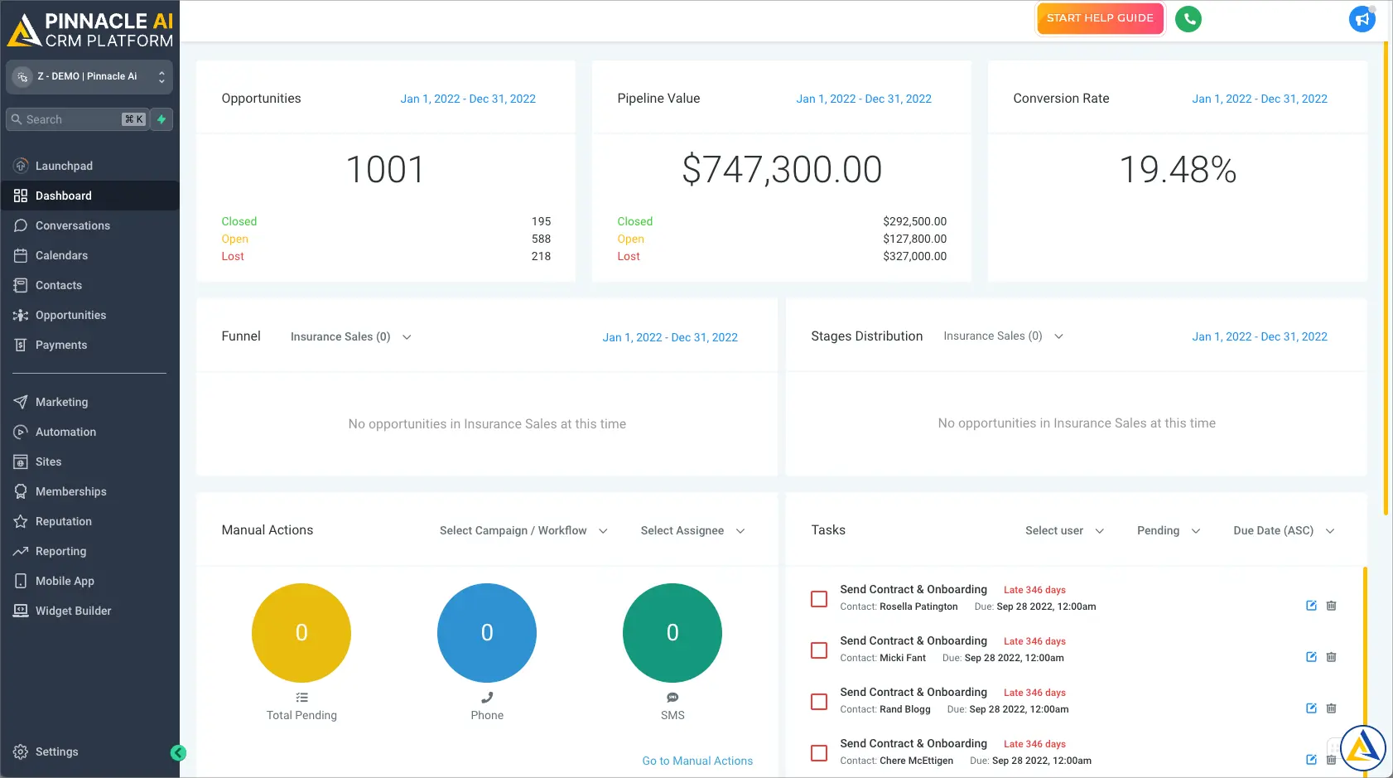Check the Rosella Patington task checkbox

click(x=818, y=598)
